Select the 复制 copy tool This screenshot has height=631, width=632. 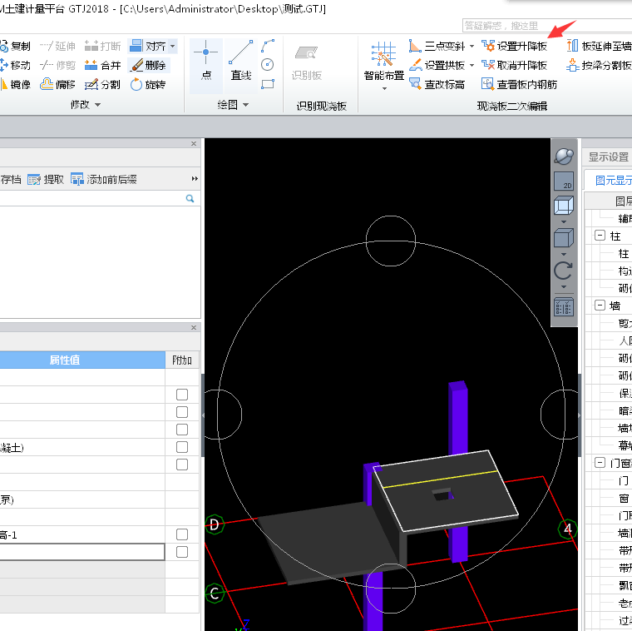click(15, 47)
